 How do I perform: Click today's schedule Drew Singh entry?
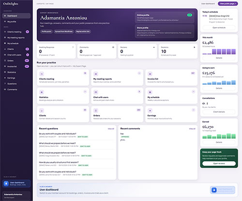tap(219, 19)
